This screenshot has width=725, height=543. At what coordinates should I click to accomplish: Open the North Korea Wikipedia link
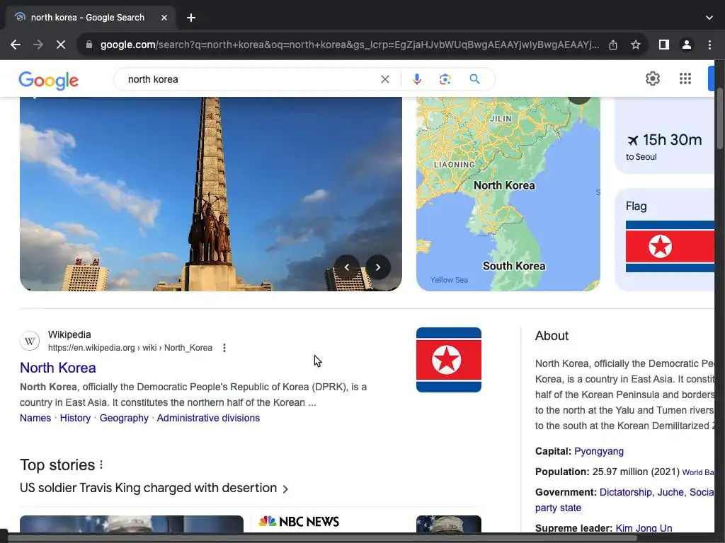58,368
